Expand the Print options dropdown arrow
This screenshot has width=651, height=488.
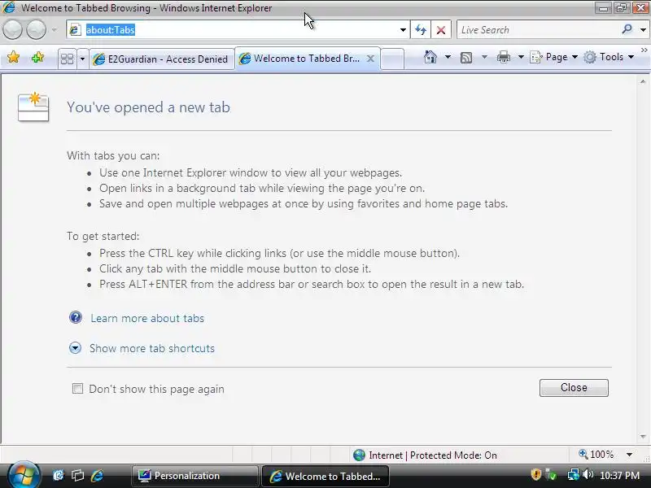click(x=521, y=57)
